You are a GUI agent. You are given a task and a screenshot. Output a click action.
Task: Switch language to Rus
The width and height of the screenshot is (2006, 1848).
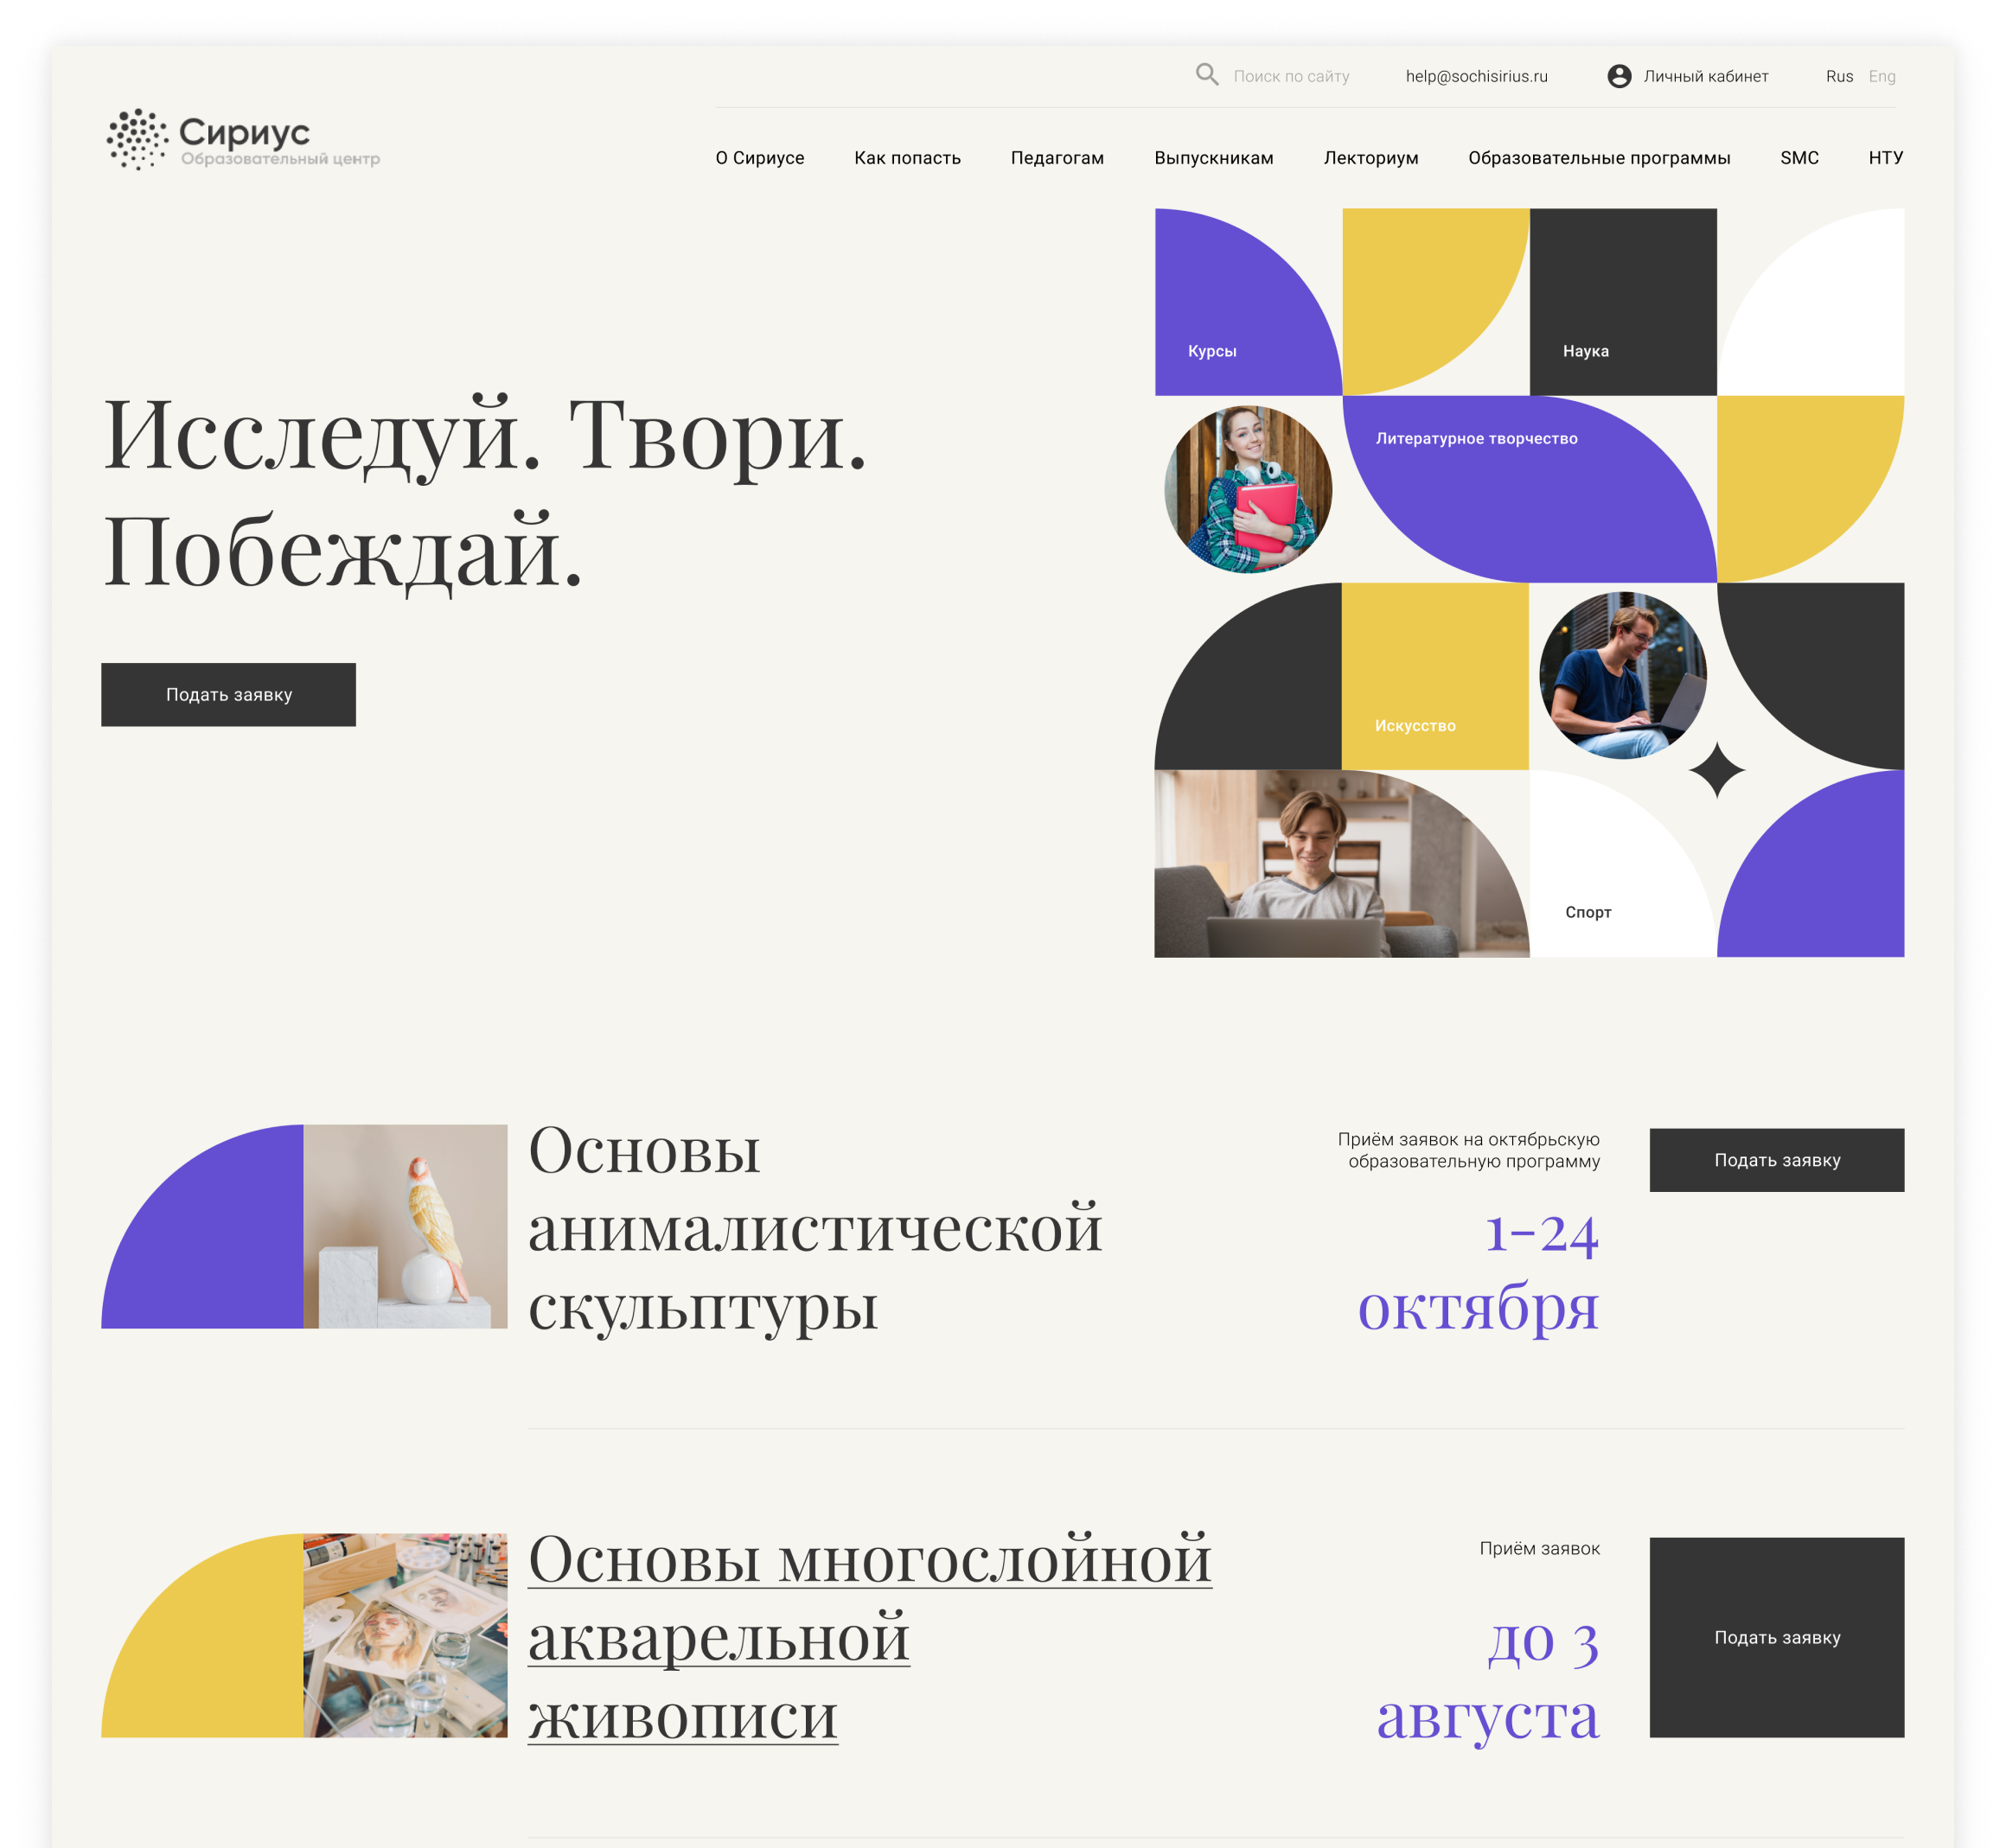(1839, 76)
